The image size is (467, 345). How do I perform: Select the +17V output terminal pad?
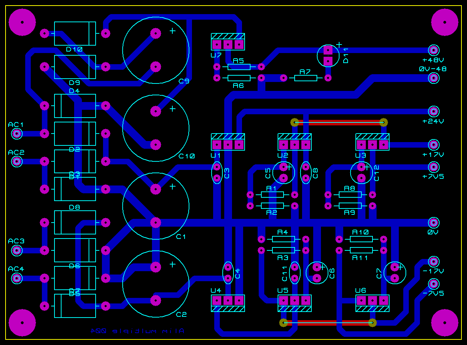tap(434, 145)
